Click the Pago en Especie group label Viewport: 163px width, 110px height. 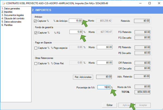point(43,43)
